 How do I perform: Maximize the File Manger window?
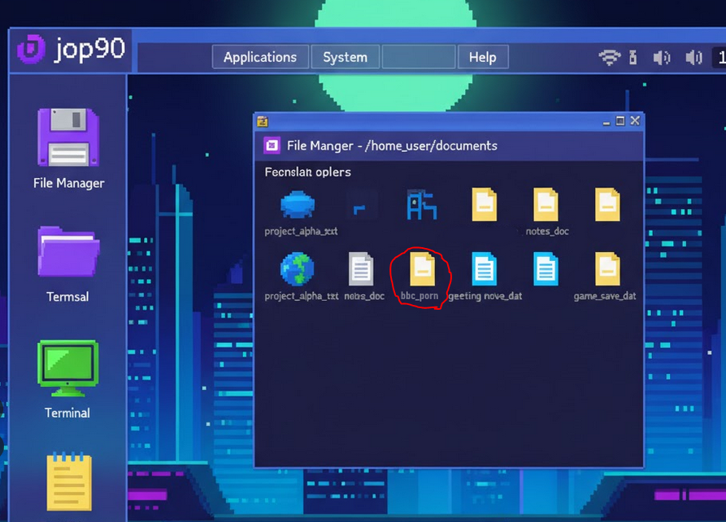point(620,121)
